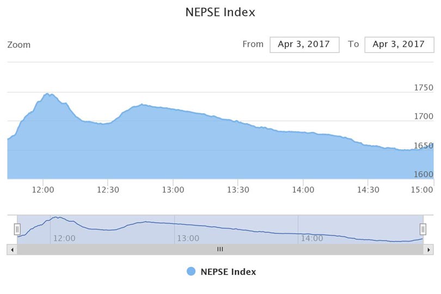
Task: Click the 1600 label on the y-axis
Action: coord(423,174)
